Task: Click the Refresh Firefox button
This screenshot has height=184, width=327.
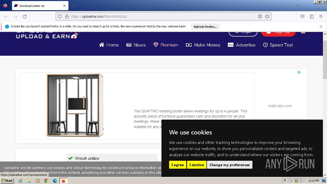Action: click(205, 27)
